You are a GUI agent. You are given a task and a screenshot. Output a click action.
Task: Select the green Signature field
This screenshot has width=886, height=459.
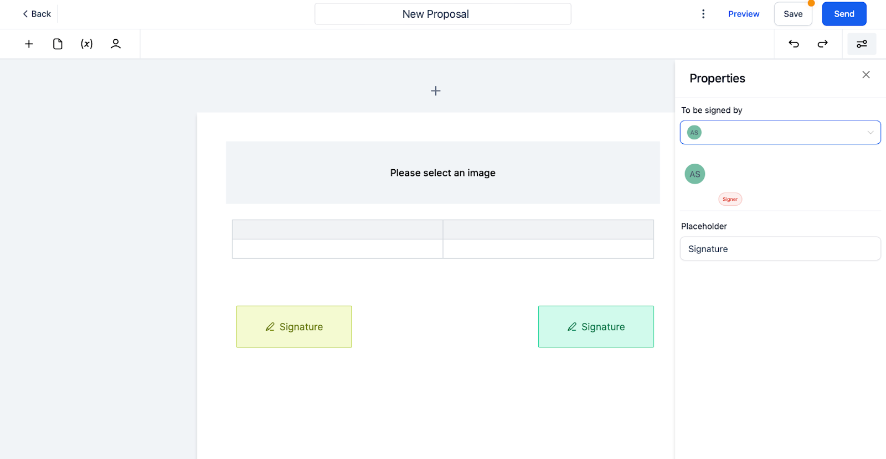click(596, 327)
